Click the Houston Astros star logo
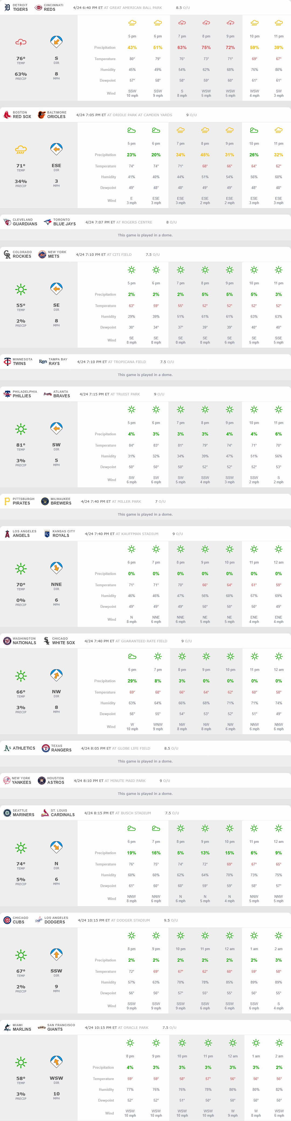Viewport: 291px width, 1121px height. (42, 781)
